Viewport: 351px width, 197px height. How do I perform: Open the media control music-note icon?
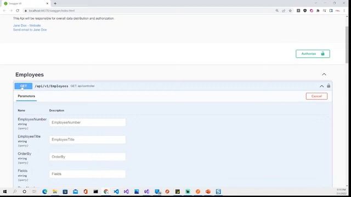click(324, 10)
